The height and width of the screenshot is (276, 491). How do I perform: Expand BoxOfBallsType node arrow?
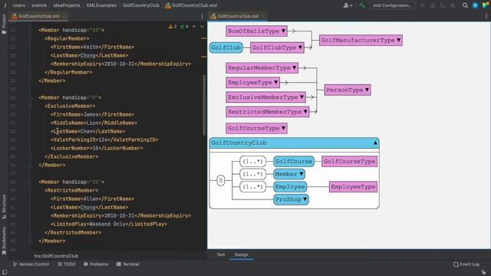click(x=283, y=31)
